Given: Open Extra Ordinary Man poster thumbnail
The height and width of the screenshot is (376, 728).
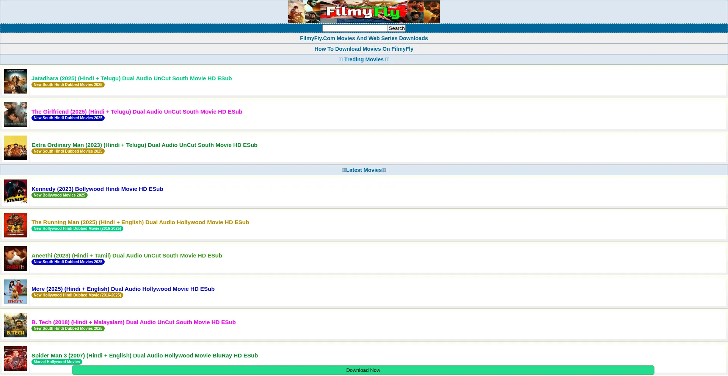Looking at the screenshot, I should [16, 148].
